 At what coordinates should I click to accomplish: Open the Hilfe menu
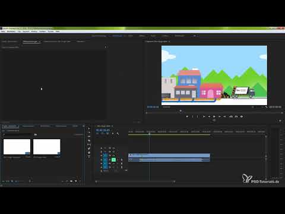pos(58,32)
